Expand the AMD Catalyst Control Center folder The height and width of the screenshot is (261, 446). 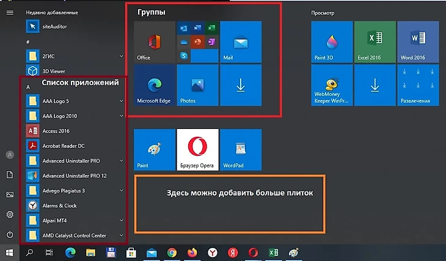point(122,235)
